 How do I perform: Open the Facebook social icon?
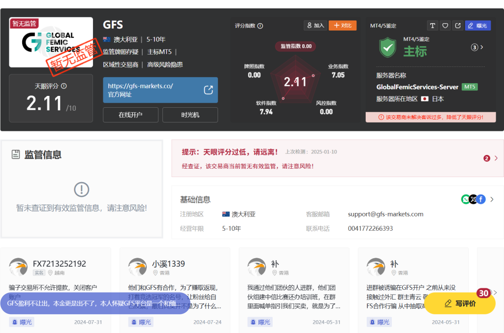(x=481, y=199)
